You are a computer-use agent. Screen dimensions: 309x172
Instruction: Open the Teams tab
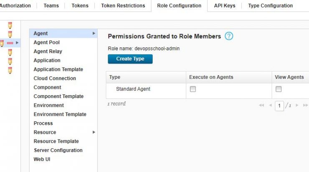tap(51, 5)
